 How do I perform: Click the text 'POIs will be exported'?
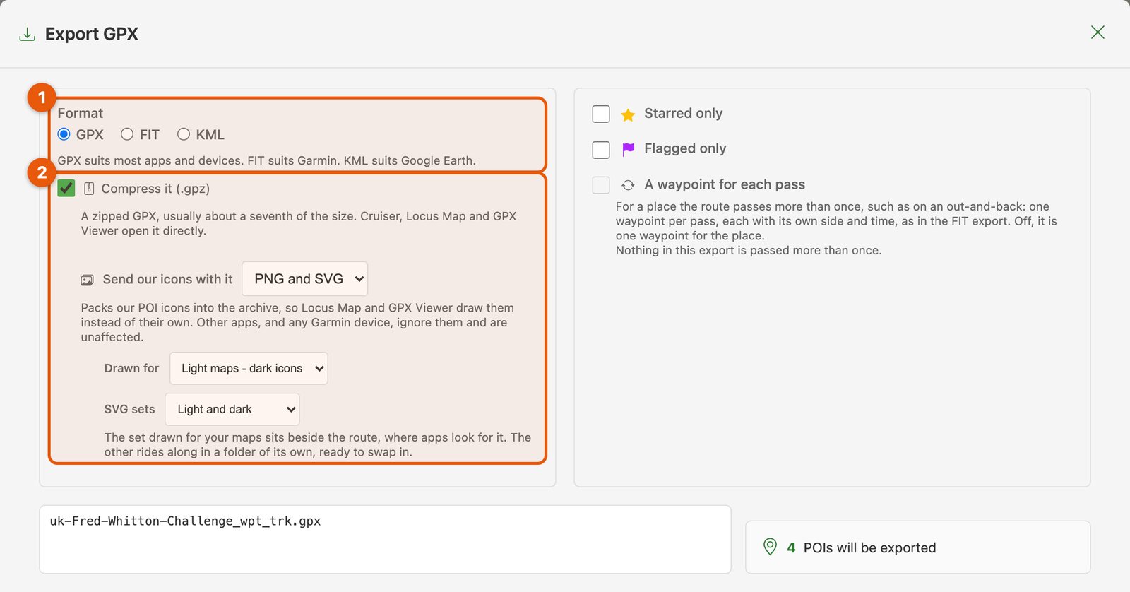(870, 547)
